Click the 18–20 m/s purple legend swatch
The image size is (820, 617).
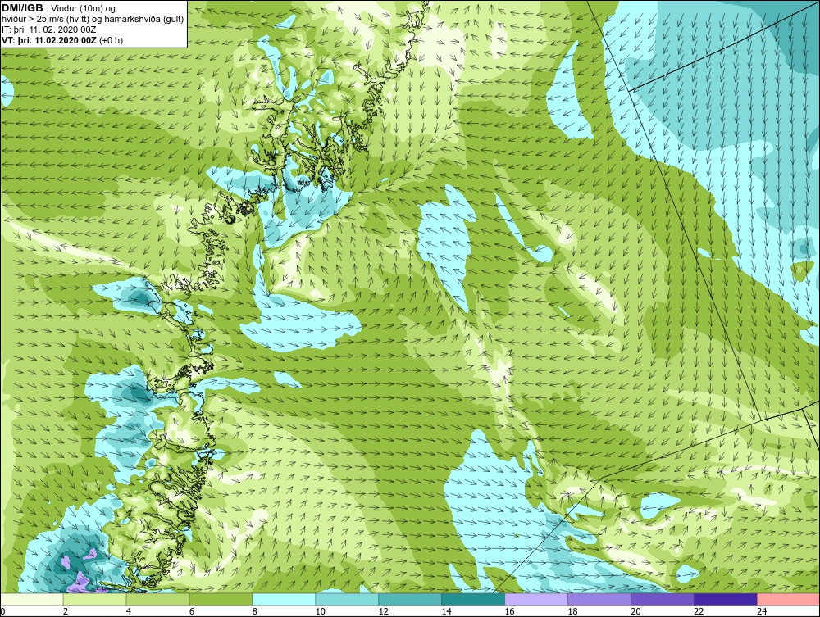coord(599,599)
